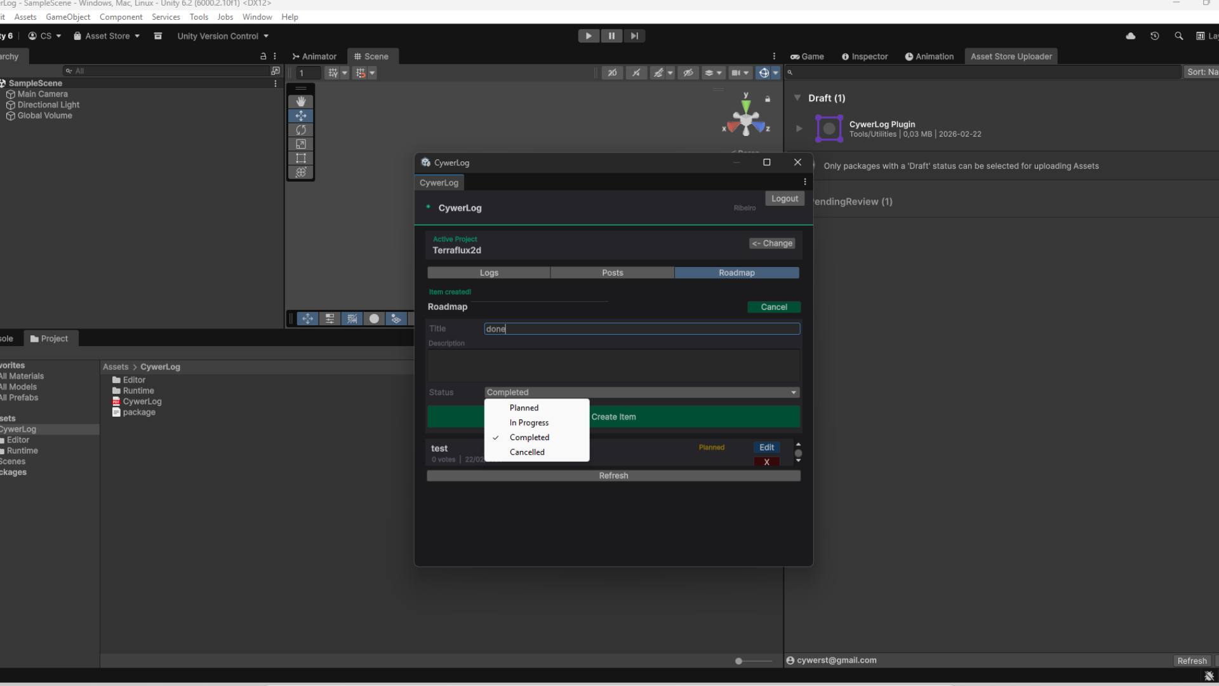Select the Scale tool
This screenshot has height=686, width=1219.
pyautogui.click(x=301, y=144)
